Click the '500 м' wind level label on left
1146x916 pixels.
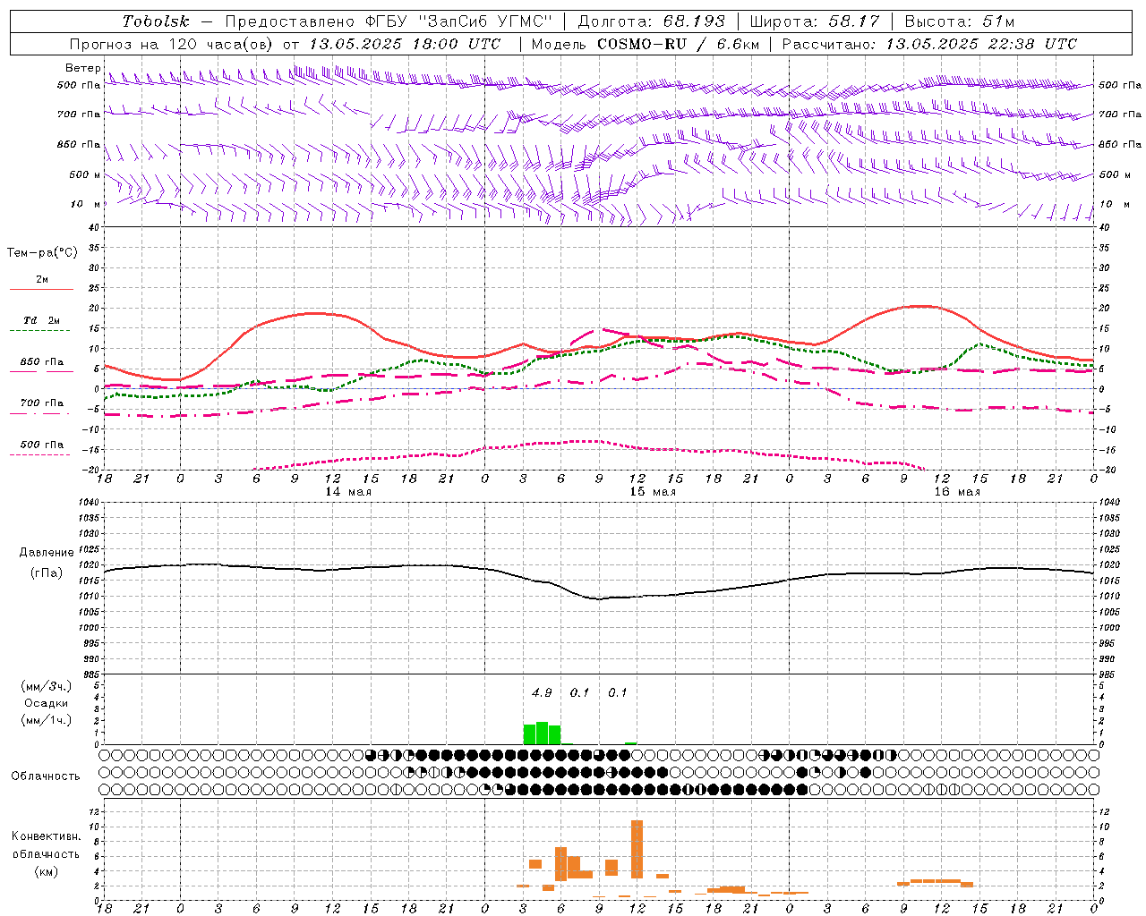pos(85,174)
